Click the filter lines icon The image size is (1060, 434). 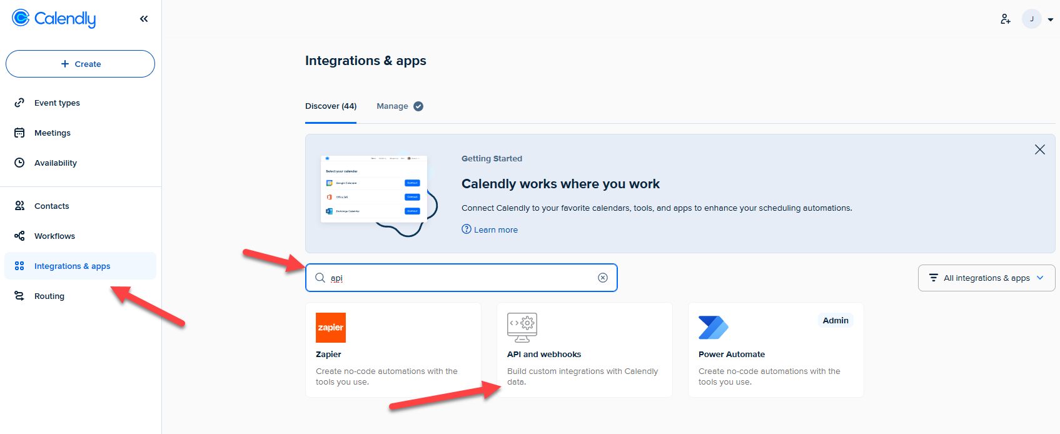click(x=933, y=278)
